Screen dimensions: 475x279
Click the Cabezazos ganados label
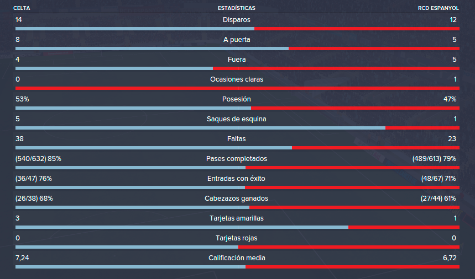click(x=237, y=198)
